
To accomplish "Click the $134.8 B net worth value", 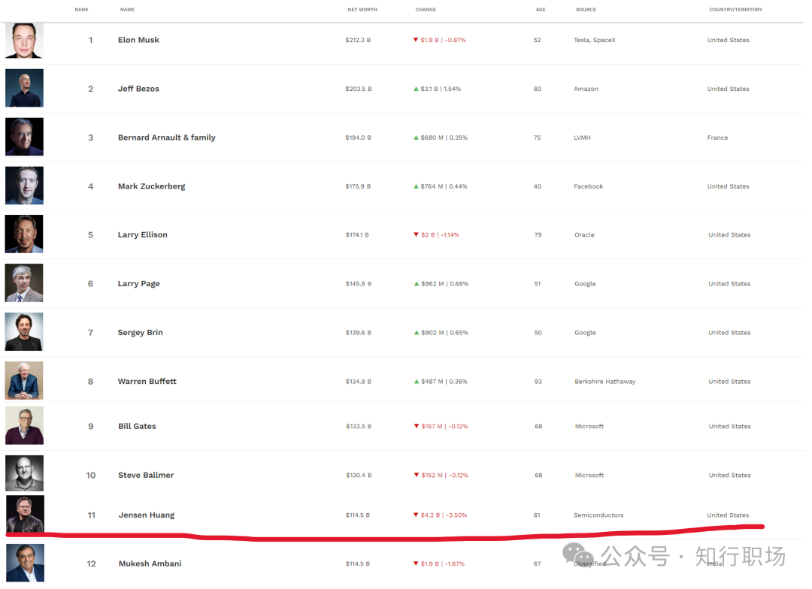I will point(359,382).
